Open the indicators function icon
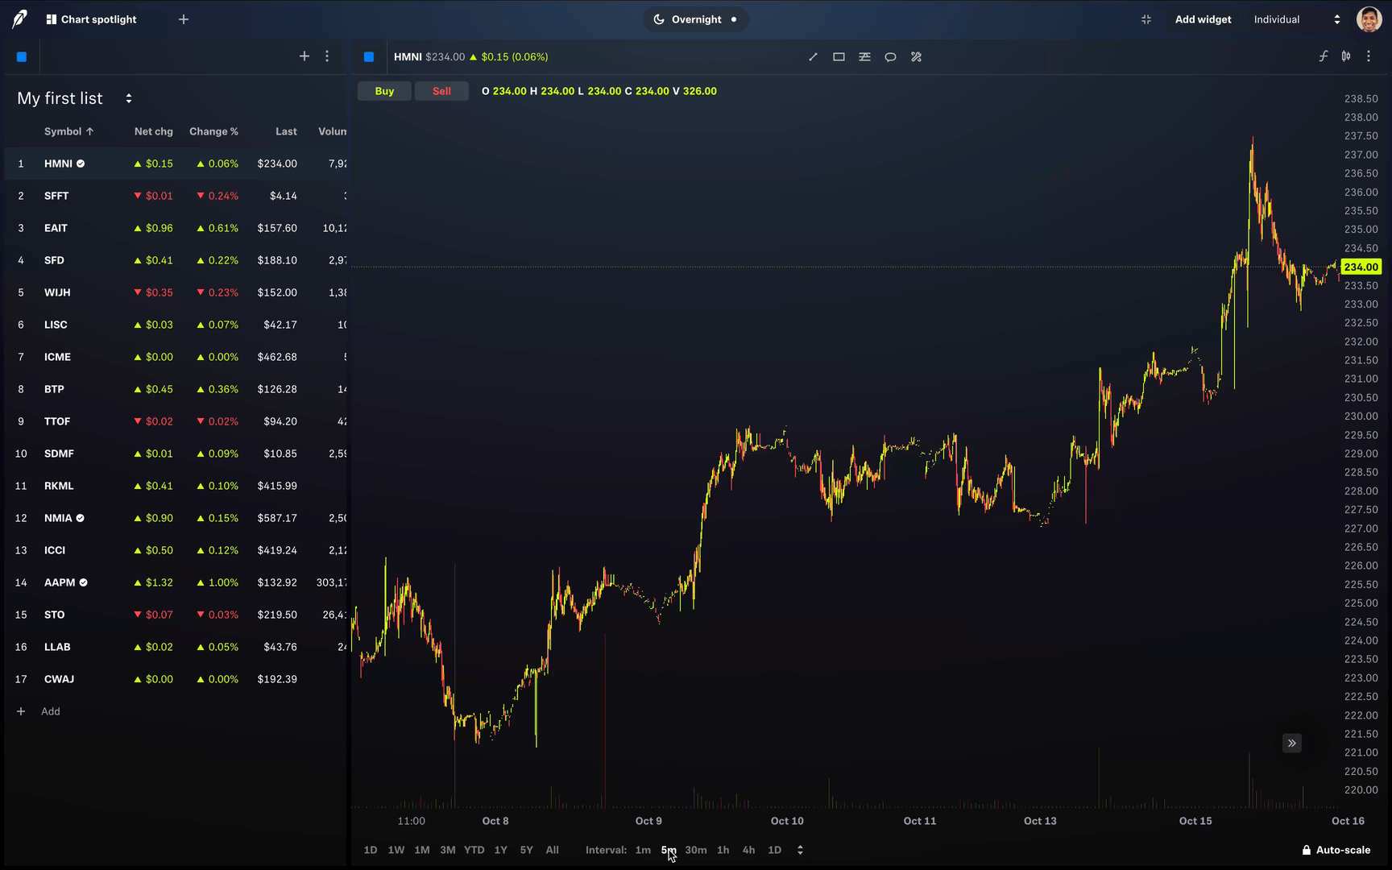 pyautogui.click(x=1323, y=56)
